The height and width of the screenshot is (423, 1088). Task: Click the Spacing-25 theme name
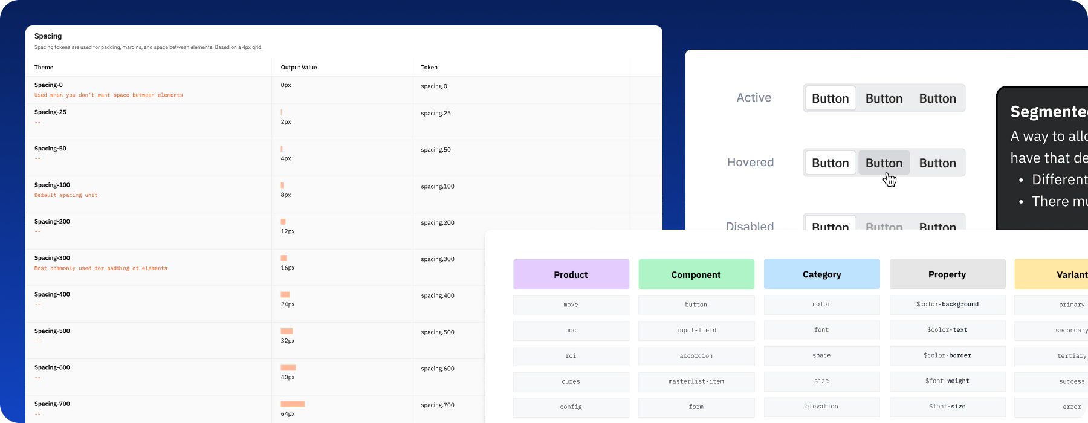[50, 112]
